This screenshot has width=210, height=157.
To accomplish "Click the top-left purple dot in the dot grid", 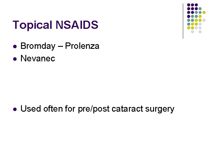I will [189, 5].
